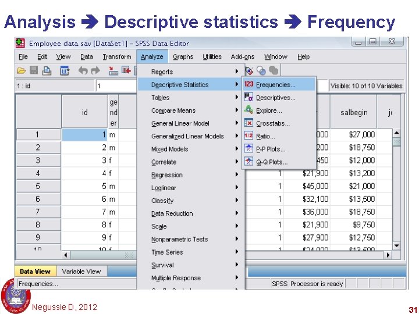Screen dimensions: 419x314
Task: Expand the Scale submenu
Action: 191,226
